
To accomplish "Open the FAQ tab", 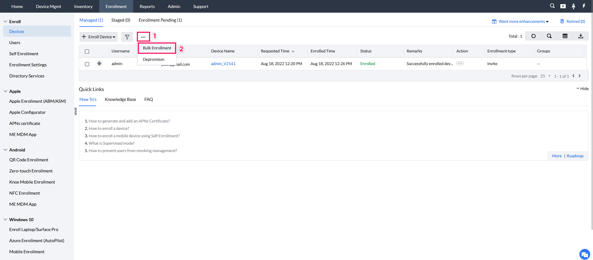I will [x=149, y=99].
